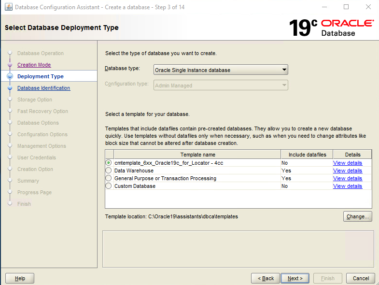Close the Database Configuration Assistant window

click(368, 7)
